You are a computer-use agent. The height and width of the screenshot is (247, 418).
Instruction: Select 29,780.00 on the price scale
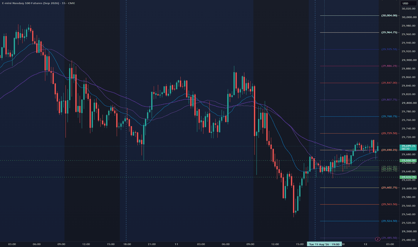pos(409,111)
